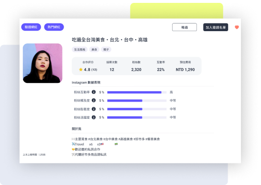The width and height of the screenshot is (261, 185).
Task: Click the 粉絲黏著度 progress bar
Action: [x=137, y=109]
